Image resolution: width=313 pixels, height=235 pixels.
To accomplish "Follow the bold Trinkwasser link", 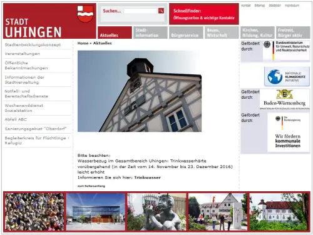I will (x=147, y=177).
